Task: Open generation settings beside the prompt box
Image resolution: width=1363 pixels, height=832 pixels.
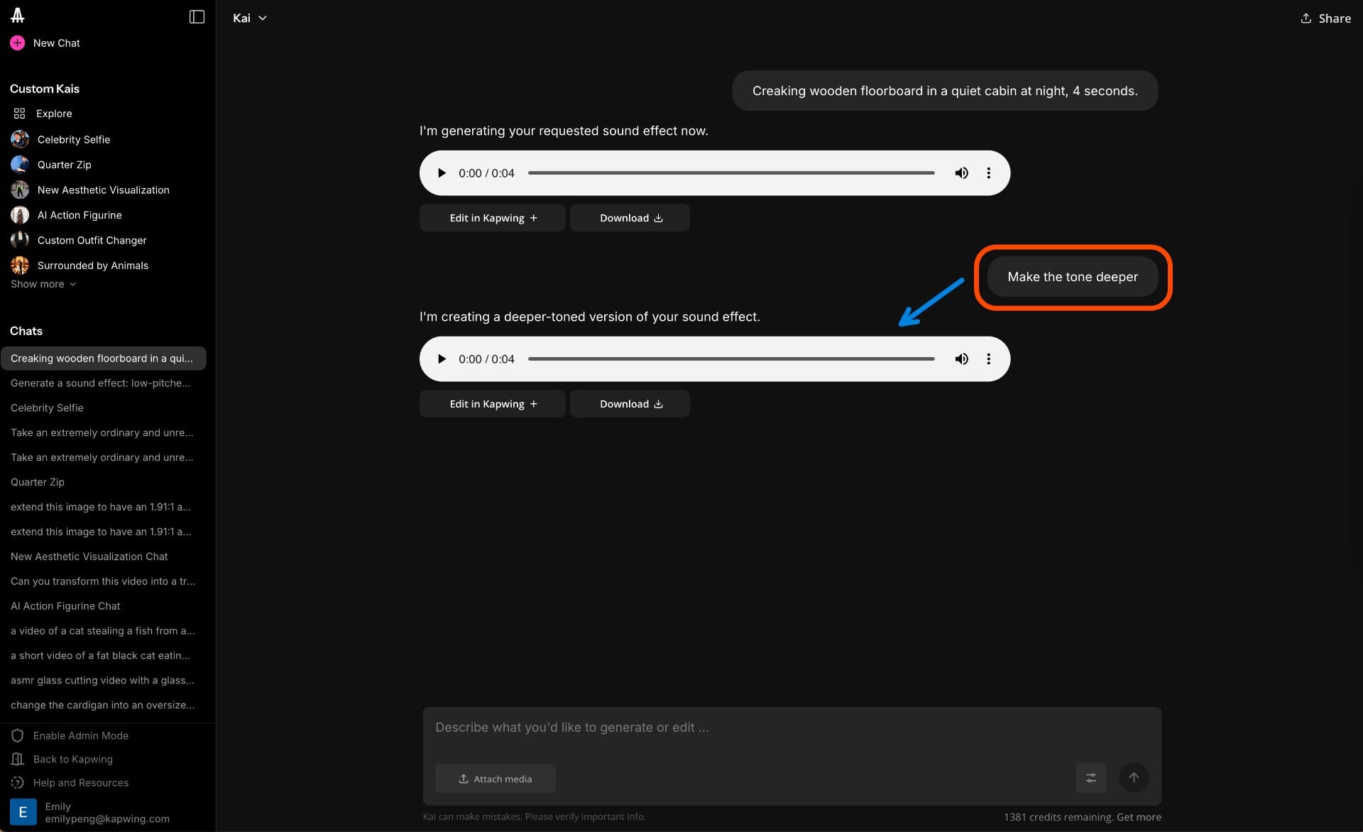Action: [1091, 778]
